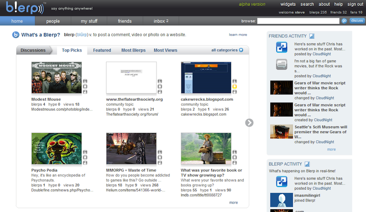Click the blue share icon in Blerp Activity

281,181
